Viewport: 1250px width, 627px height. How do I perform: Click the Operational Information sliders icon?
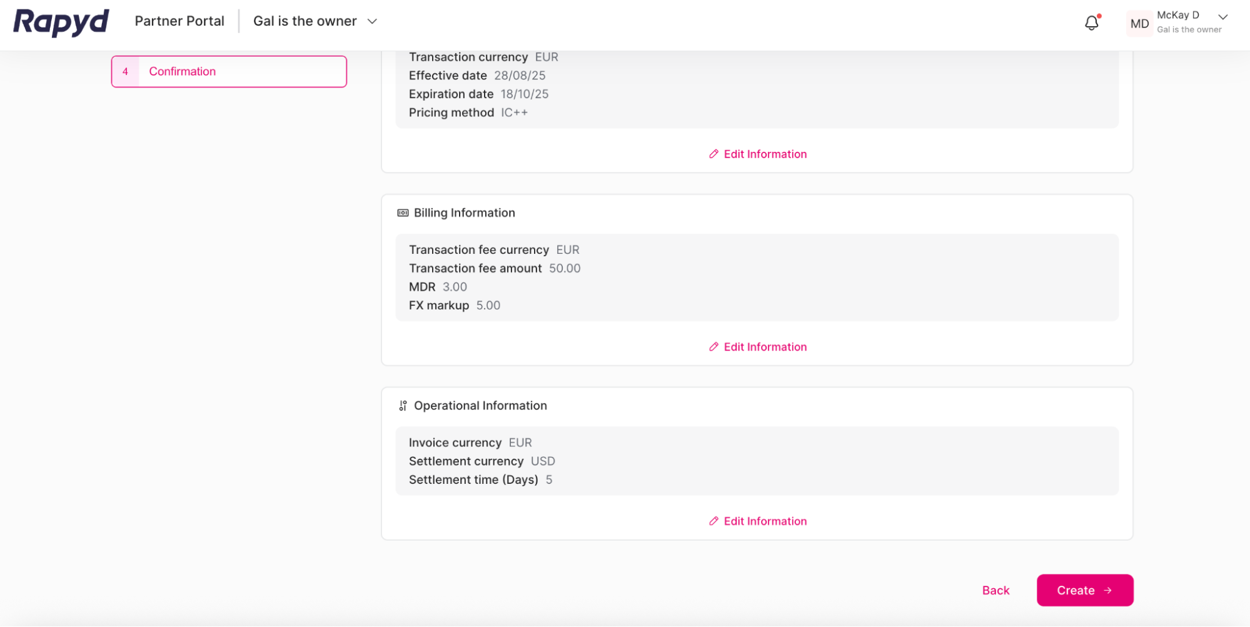[403, 405]
